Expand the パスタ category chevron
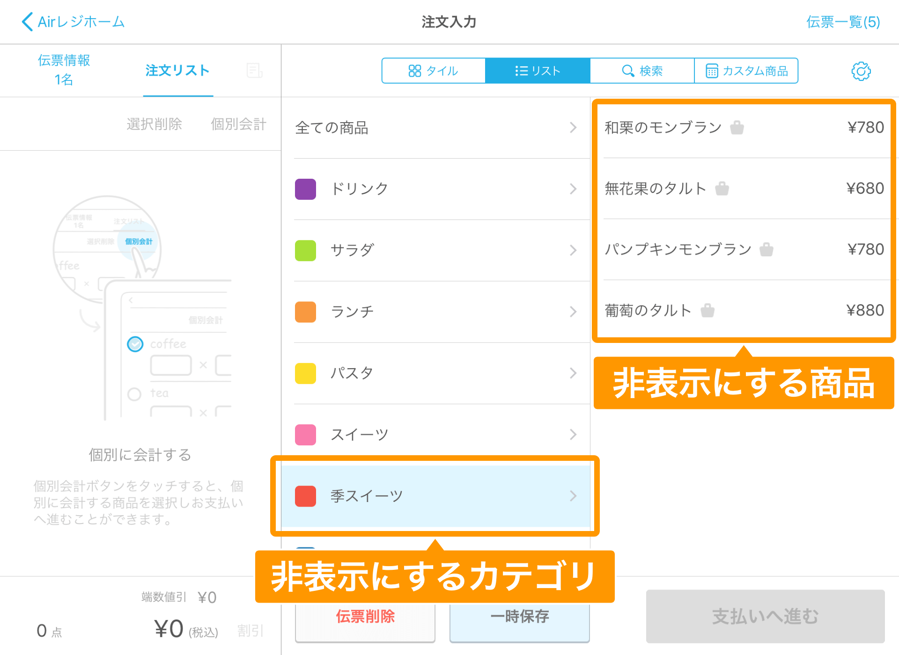Viewport: 899px width, 655px height. (573, 373)
